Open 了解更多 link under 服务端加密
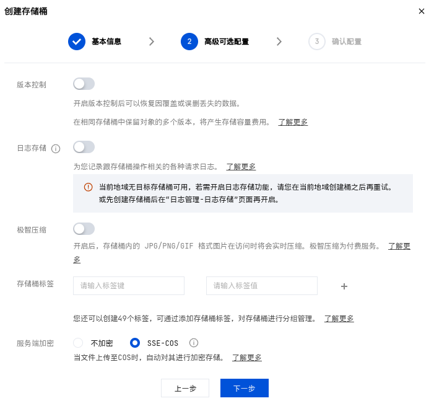 point(246,358)
